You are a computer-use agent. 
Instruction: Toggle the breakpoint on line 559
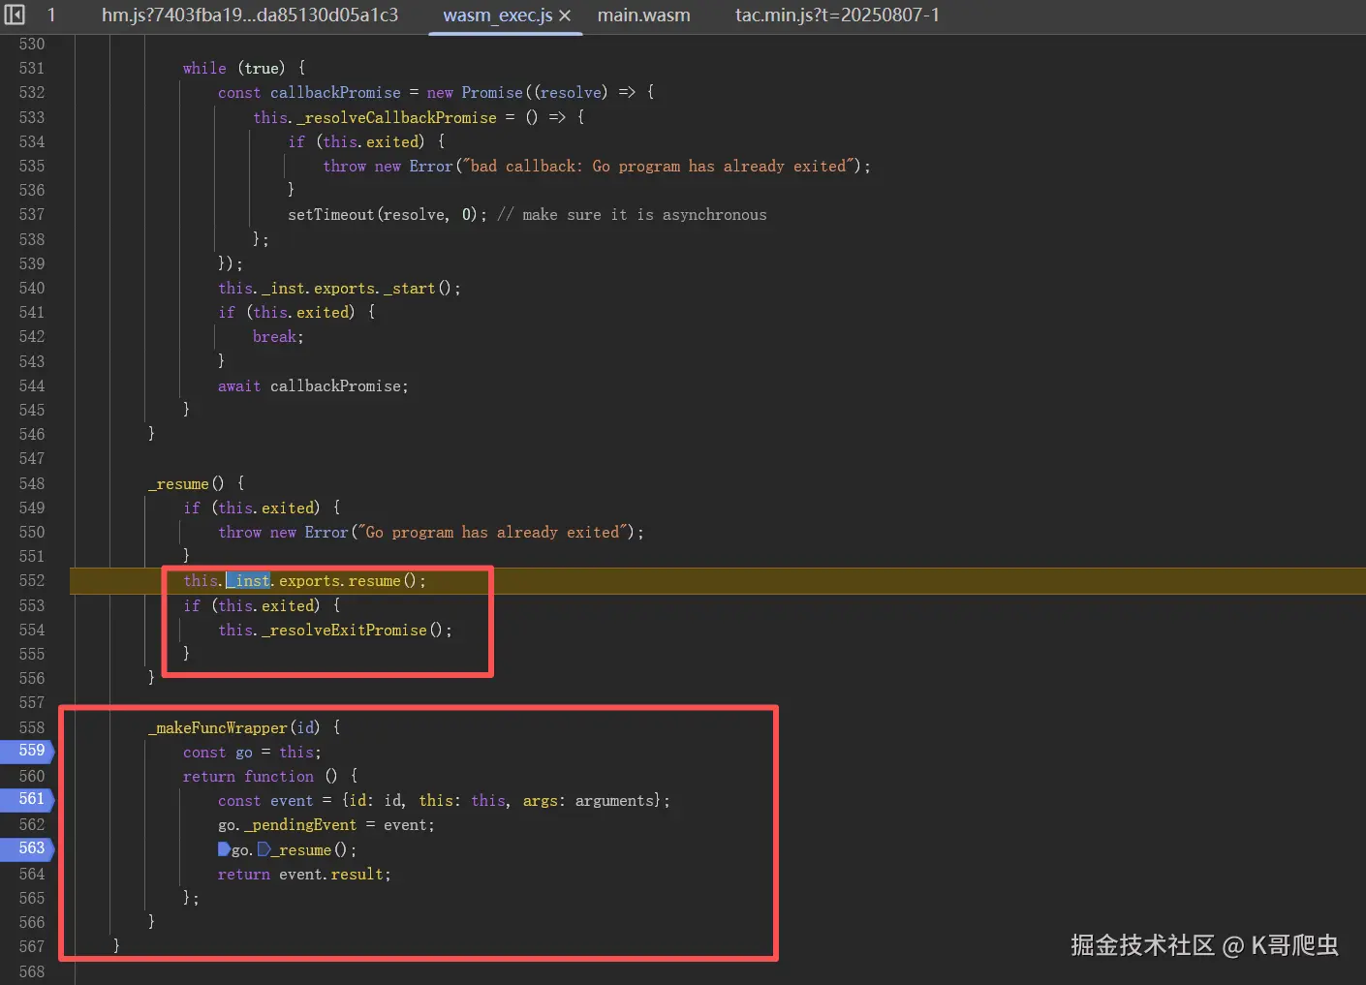(29, 751)
